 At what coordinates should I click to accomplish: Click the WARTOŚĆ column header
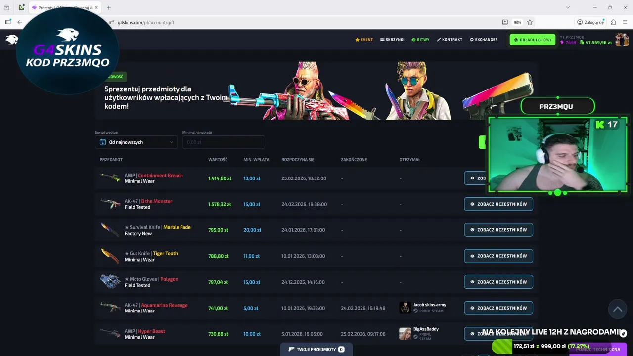[x=218, y=160]
